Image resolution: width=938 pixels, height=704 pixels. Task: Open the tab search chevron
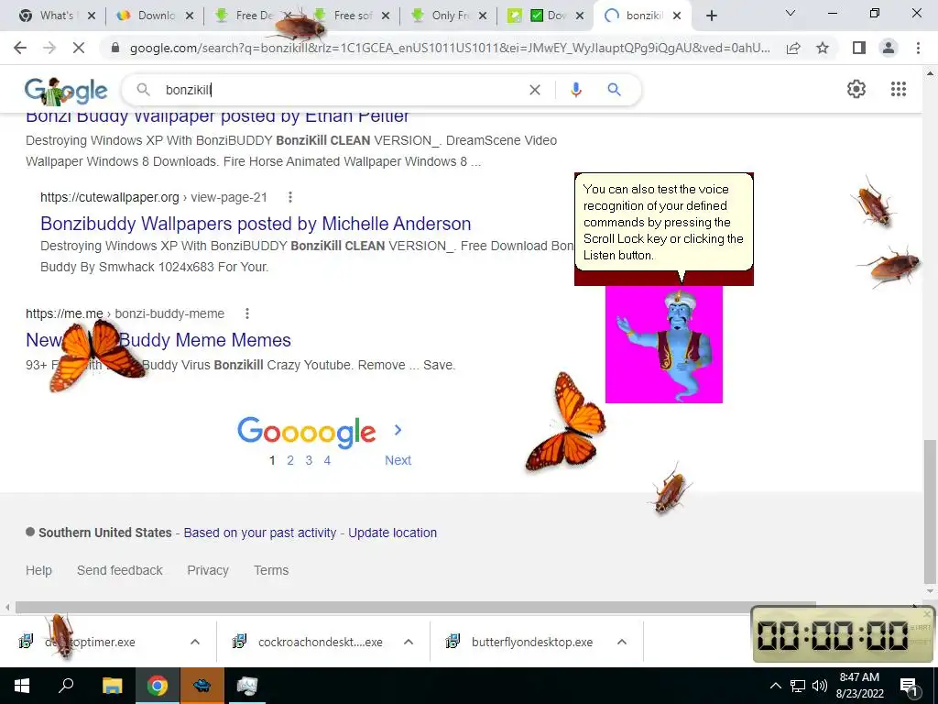pyautogui.click(x=790, y=13)
